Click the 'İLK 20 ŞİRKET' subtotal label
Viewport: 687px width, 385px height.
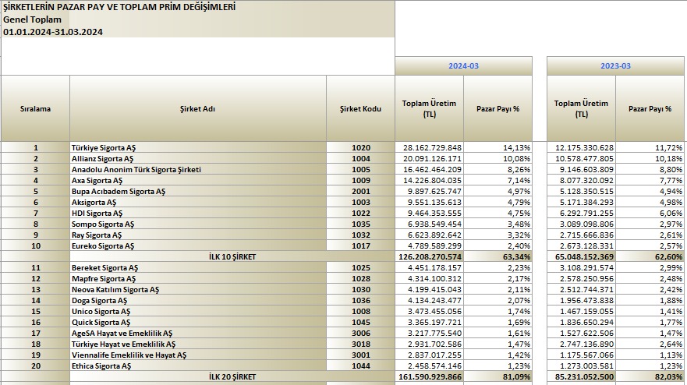coord(232,376)
